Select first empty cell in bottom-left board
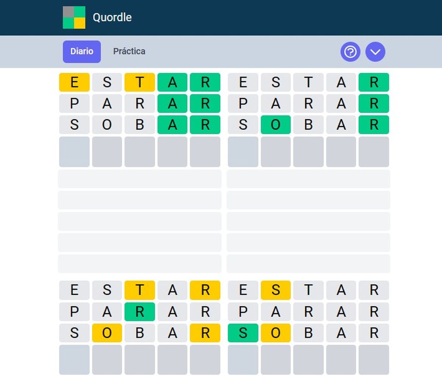 [x=74, y=360]
